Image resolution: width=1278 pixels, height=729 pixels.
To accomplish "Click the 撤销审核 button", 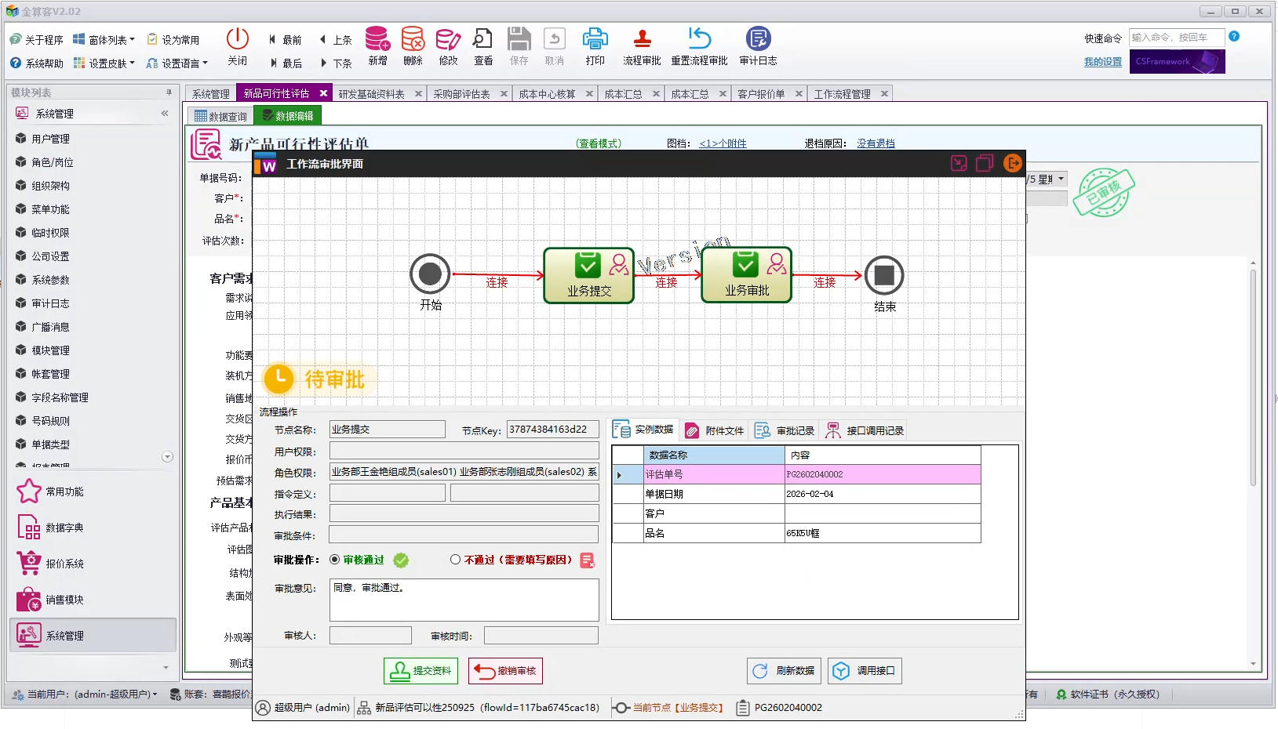I will [x=505, y=671].
